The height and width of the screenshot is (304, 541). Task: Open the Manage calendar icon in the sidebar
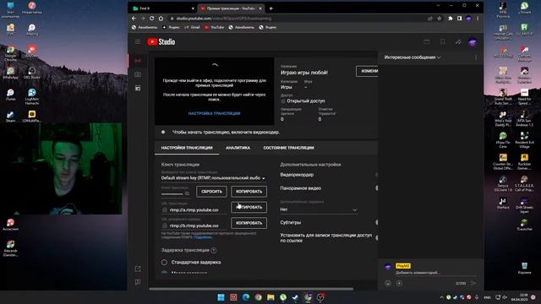[138, 88]
